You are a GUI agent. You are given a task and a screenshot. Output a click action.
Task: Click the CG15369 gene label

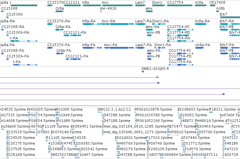click(x=14, y=14)
